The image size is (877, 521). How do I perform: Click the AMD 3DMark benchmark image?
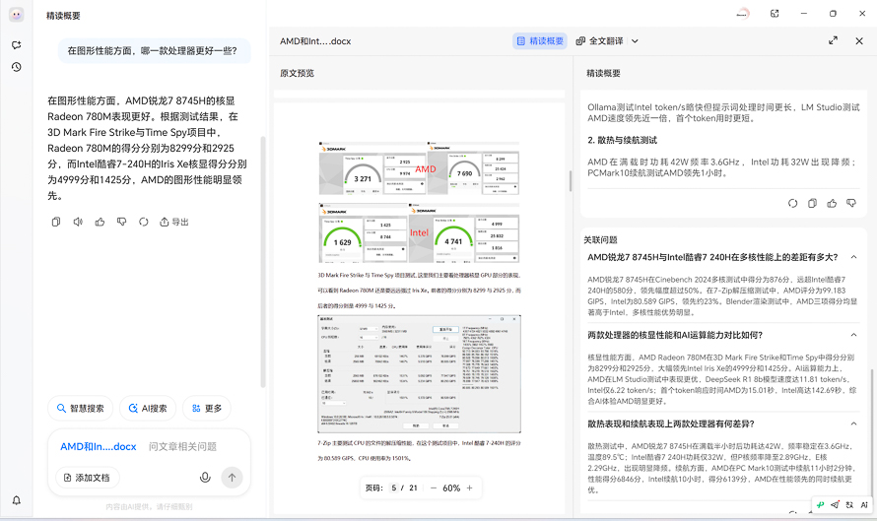point(419,168)
